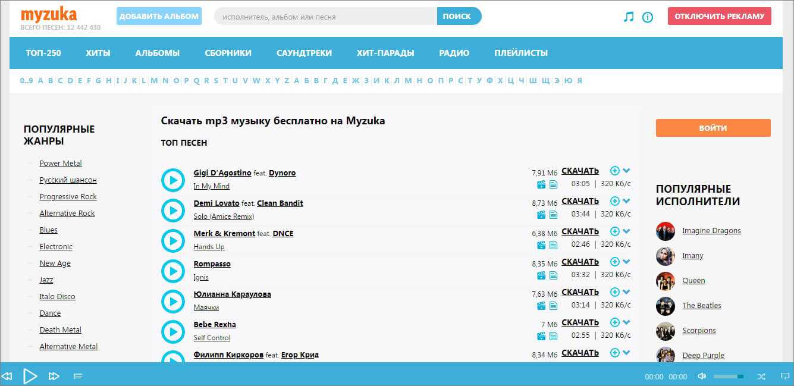Viewport: 794px width, 386px height.
Task: Add Self Control using its plus icon
Action: point(615,322)
